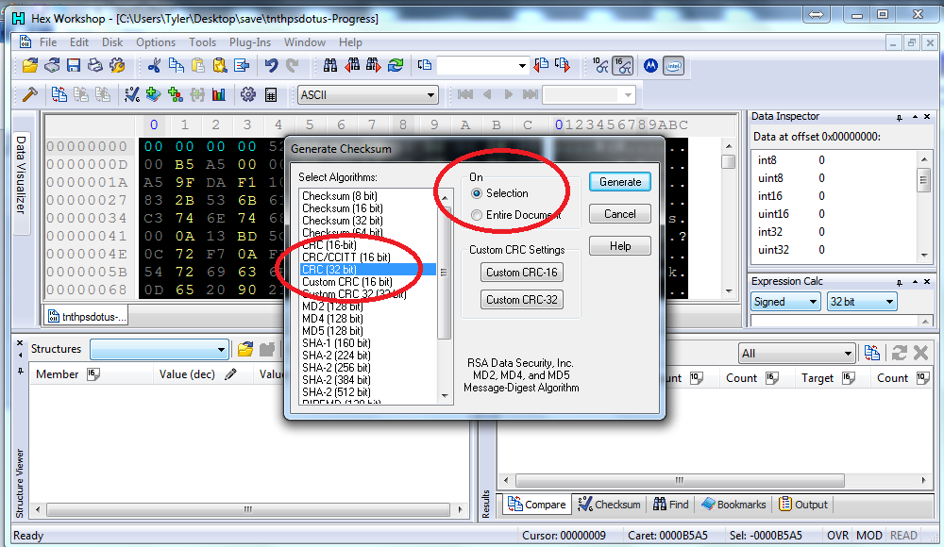Select the 'Entire Document' radio button
The width and height of the screenshot is (944, 547).
pos(477,215)
